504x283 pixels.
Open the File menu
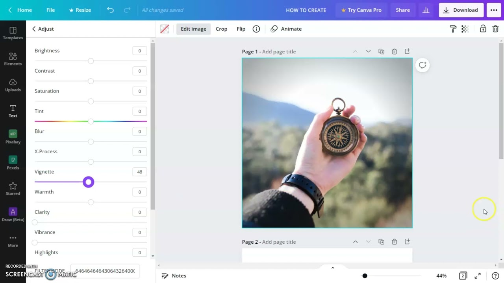pyautogui.click(x=50, y=10)
